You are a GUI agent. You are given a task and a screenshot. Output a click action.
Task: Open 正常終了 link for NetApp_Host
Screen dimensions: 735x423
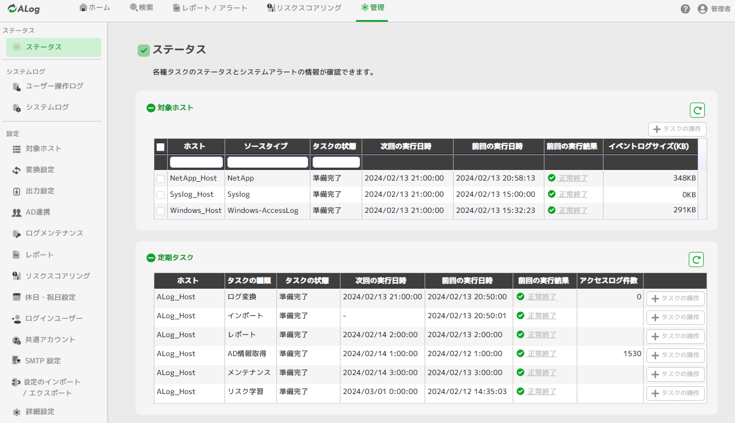coord(573,178)
